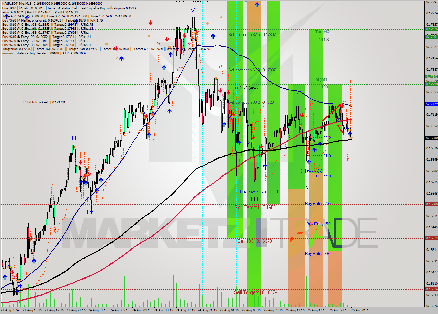Click the green 0.17626 price axis tag
Screen dimensions: 438x314
(x=431, y=29)
